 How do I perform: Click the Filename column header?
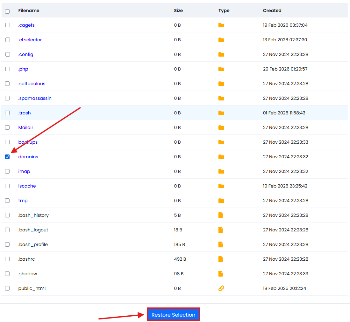tap(29, 10)
